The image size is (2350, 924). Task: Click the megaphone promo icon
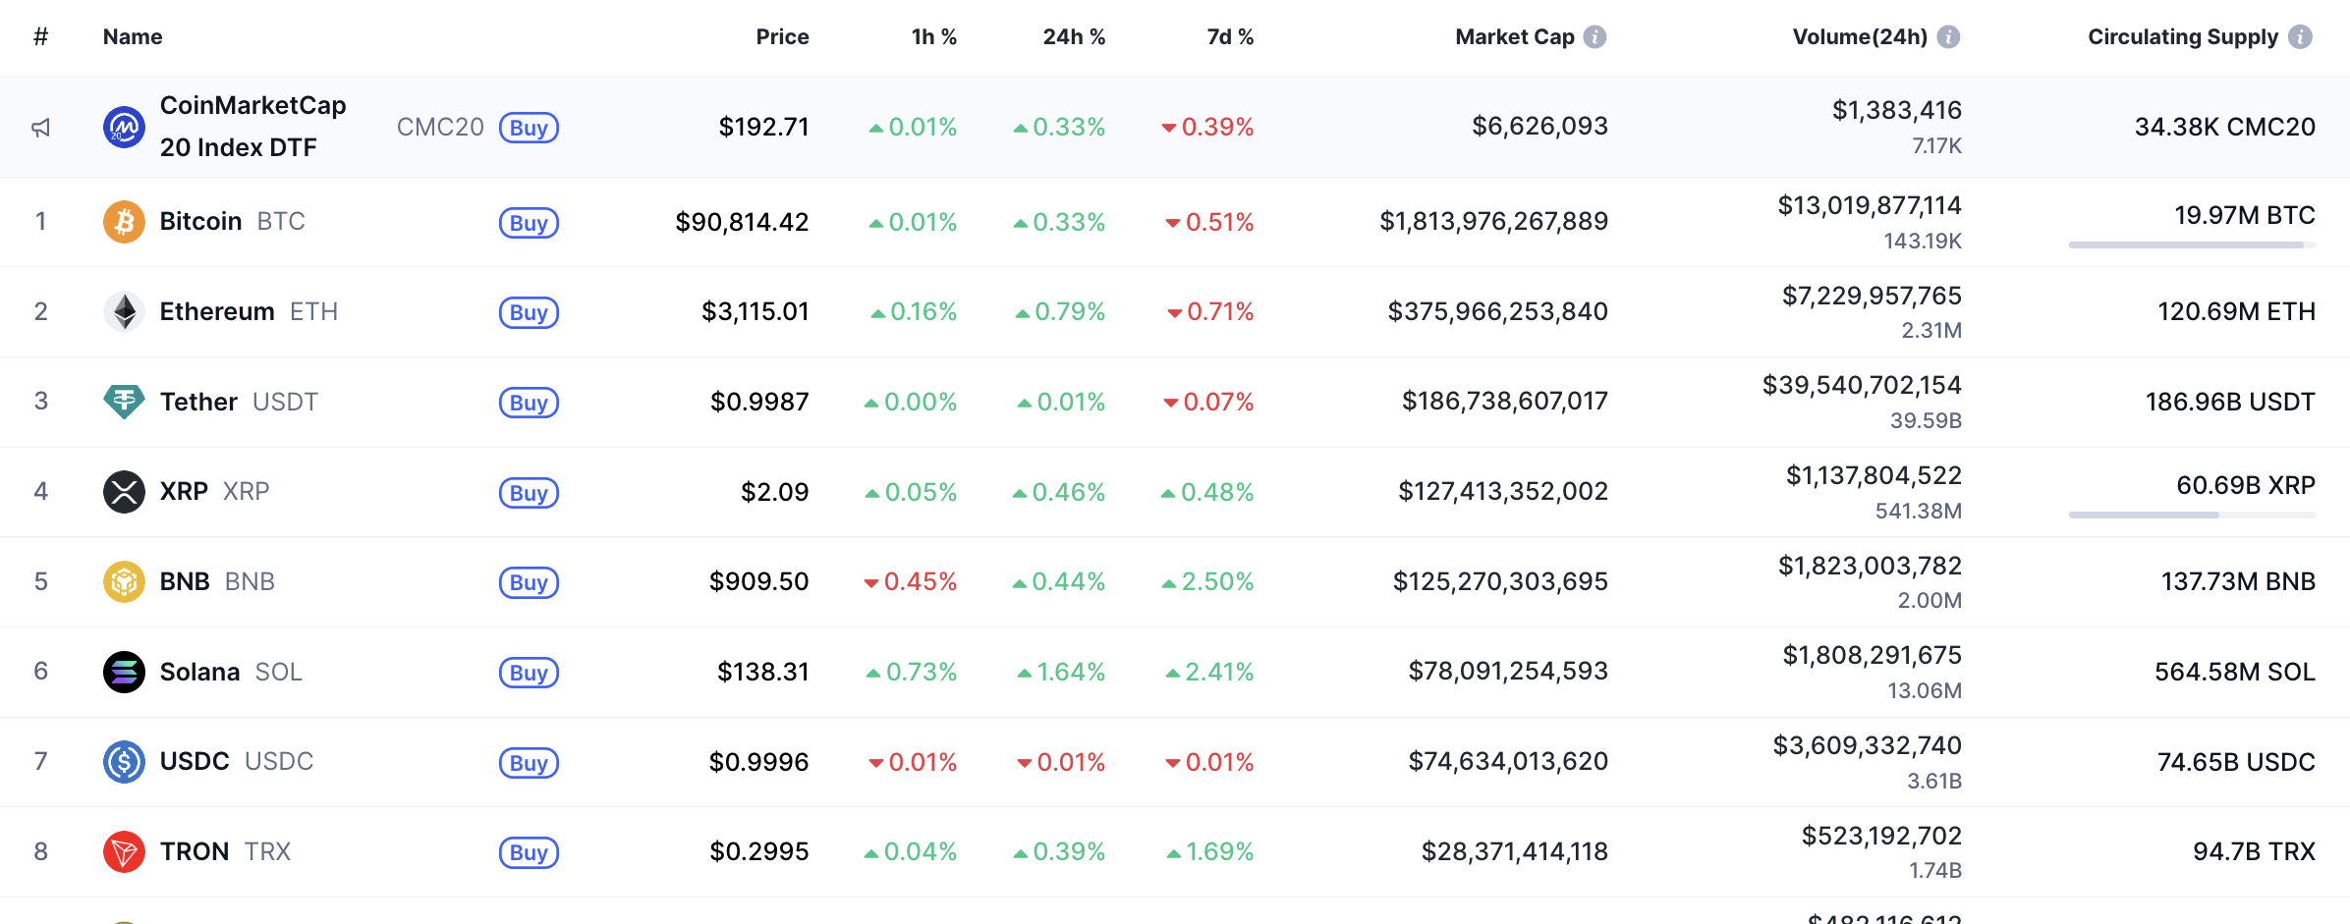tap(40, 128)
